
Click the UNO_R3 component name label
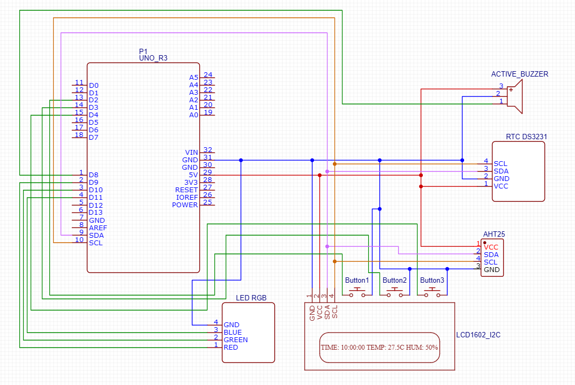click(x=153, y=58)
